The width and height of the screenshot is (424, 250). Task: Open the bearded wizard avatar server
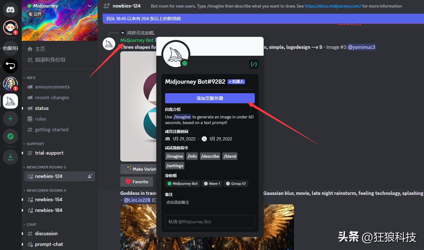[x=10, y=83]
